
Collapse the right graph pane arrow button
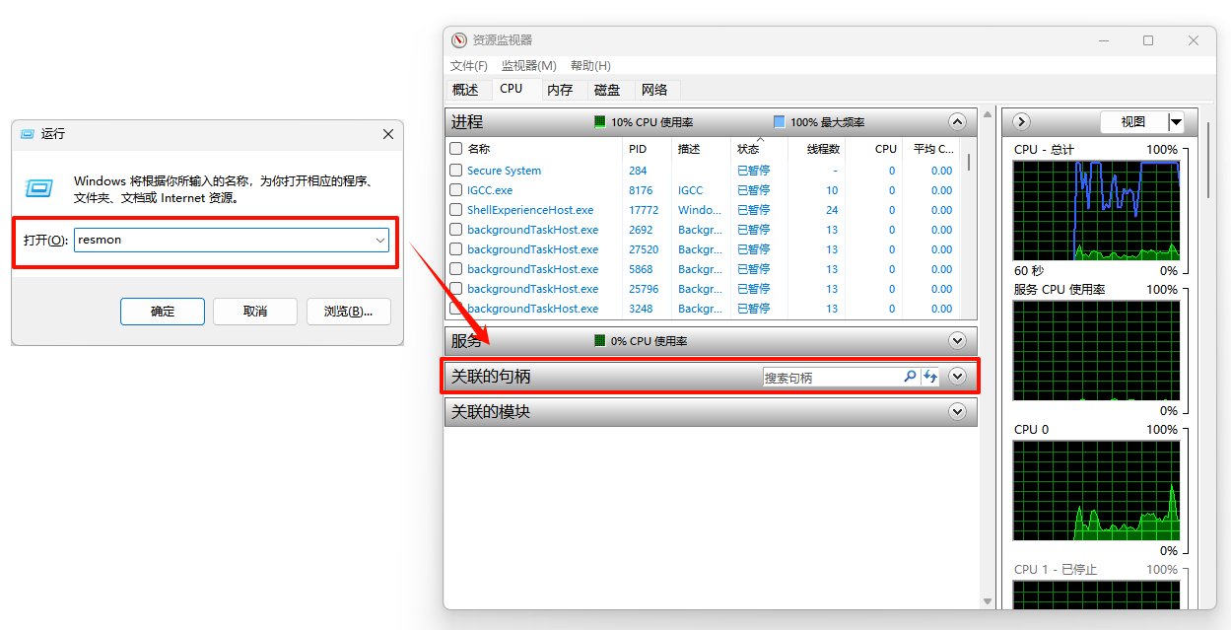[1022, 122]
